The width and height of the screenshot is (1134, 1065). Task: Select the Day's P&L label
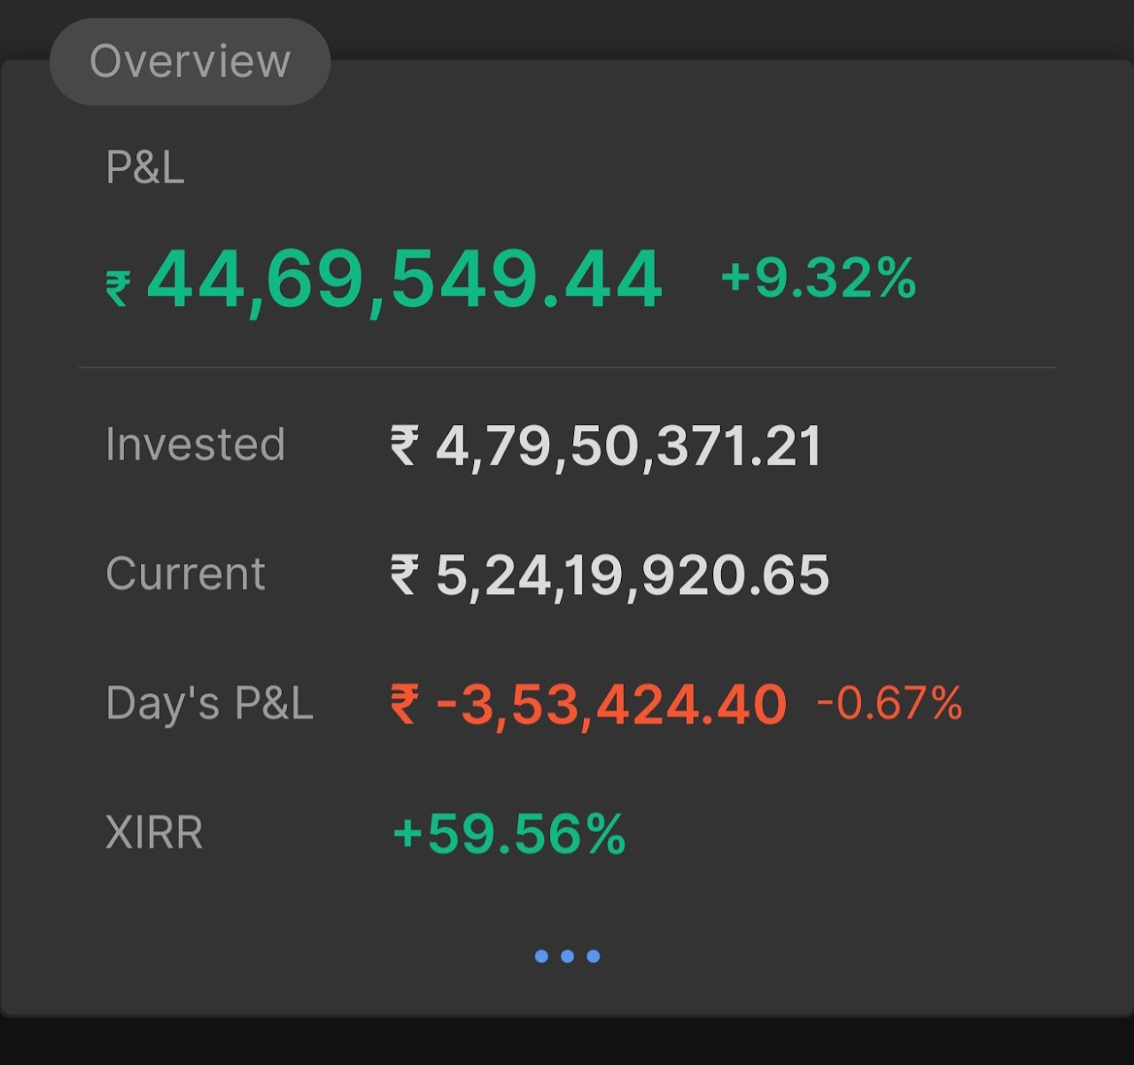click(209, 703)
